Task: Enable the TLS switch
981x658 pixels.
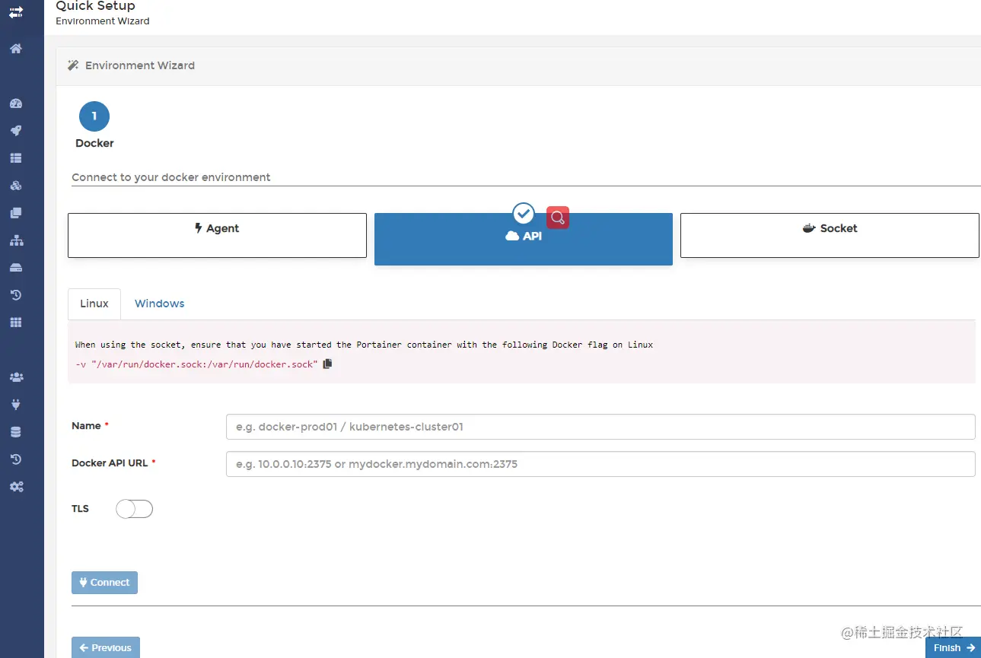Action: (135, 509)
